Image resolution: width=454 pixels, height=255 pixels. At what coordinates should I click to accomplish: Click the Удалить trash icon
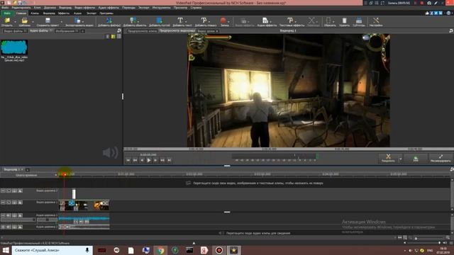tap(344, 21)
